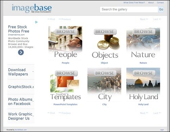This screenshot has height=132, width=170.
Task: Open the AdChoices icon in sidebar ad
Action: [36, 22]
